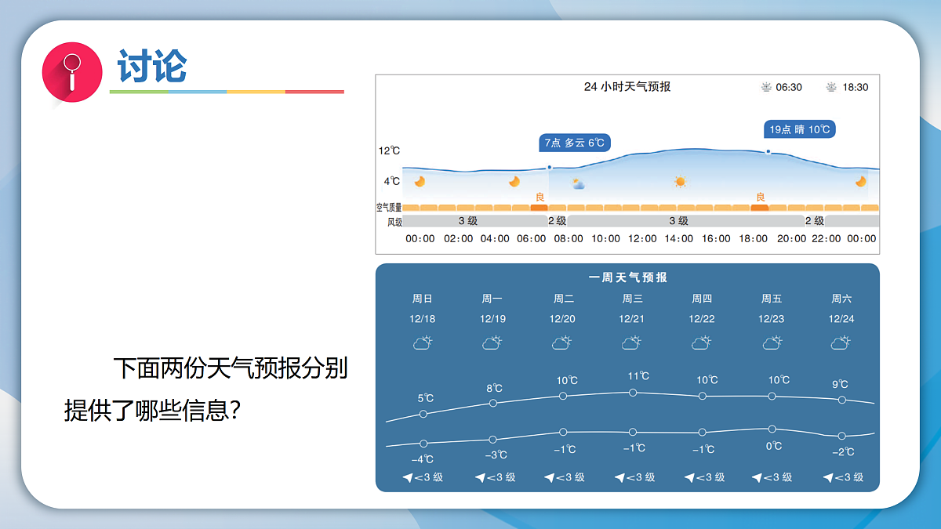Click the 风级 row label
Screen dimensions: 941x529
point(394,222)
